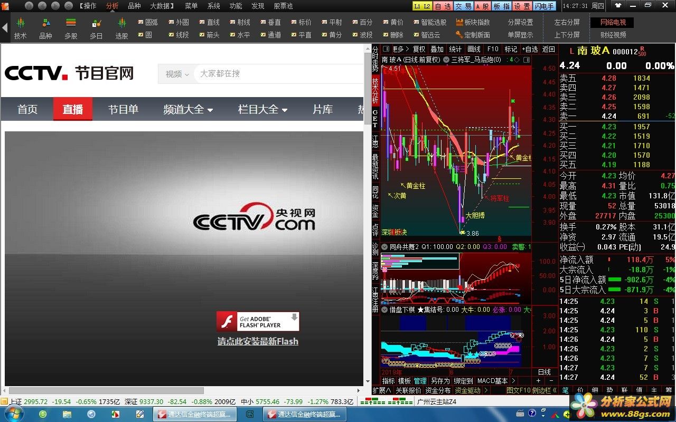676x422 pixels.
Task: Toggle the L2 button
Action: (427, 6)
